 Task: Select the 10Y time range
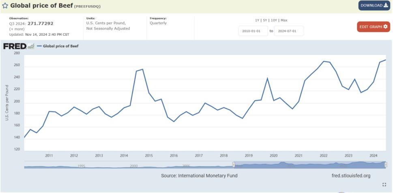274,20
